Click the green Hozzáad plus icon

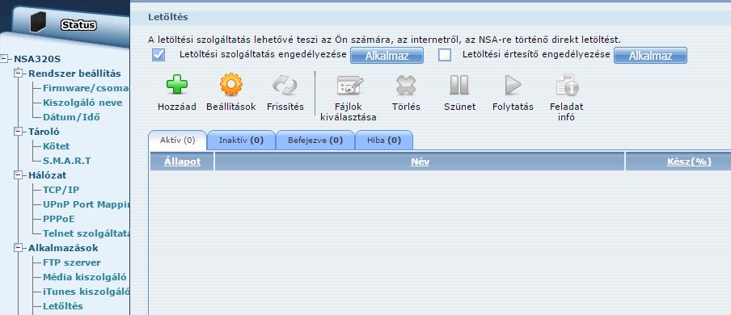click(x=177, y=86)
